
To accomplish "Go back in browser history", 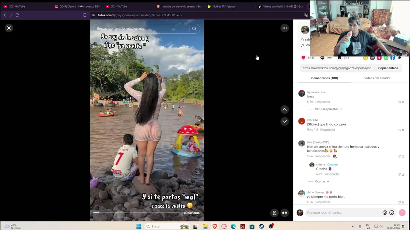I will [4, 15].
